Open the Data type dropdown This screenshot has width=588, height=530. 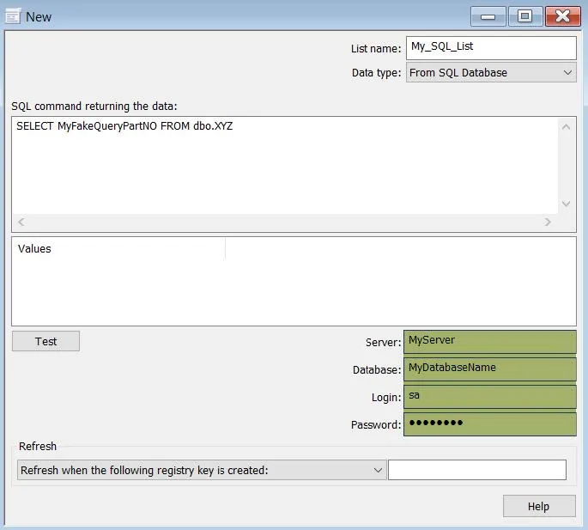491,72
